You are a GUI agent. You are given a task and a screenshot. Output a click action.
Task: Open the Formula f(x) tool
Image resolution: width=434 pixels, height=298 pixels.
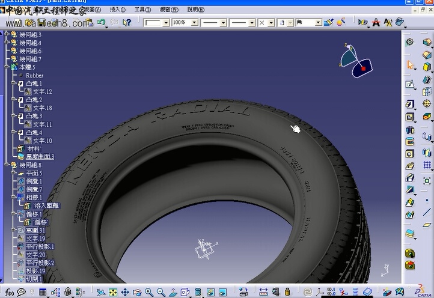click(10, 292)
